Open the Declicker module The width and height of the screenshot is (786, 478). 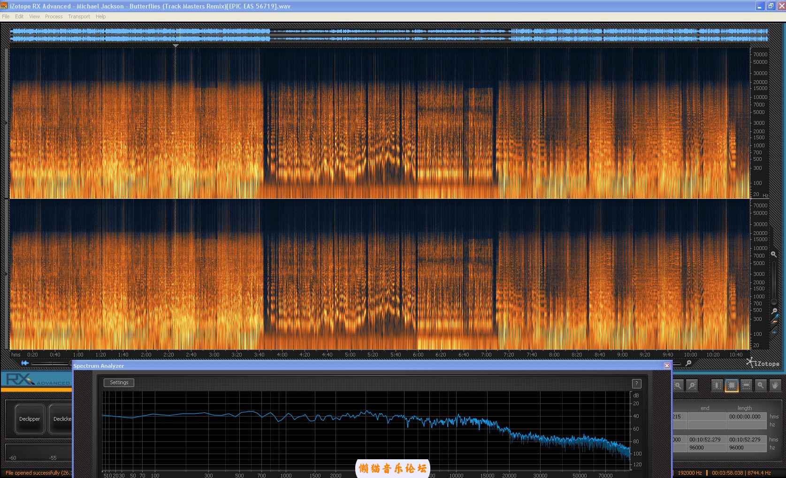point(61,419)
